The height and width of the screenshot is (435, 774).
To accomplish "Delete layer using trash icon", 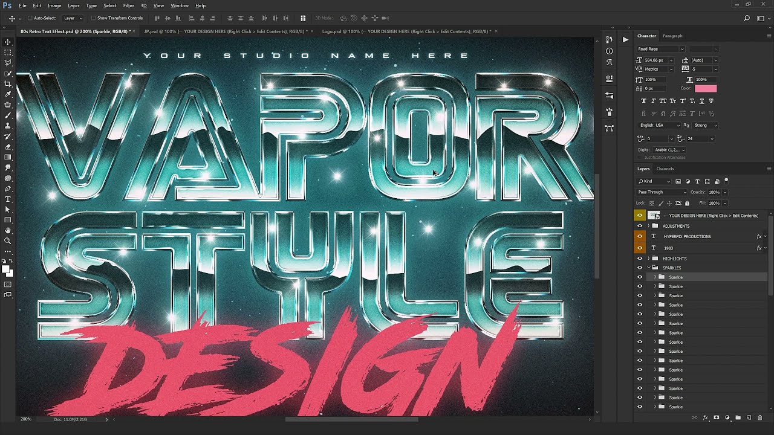I will tap(759, 417).
